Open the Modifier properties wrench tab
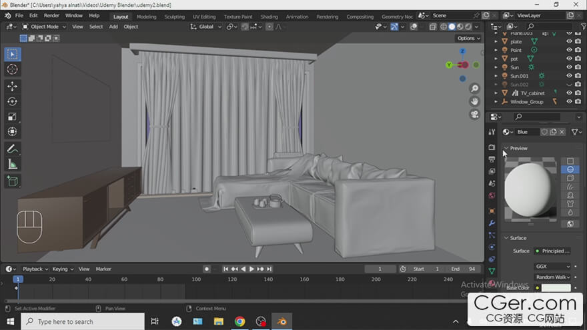This screenshot has height=330, width=587. tap(492, 223)
